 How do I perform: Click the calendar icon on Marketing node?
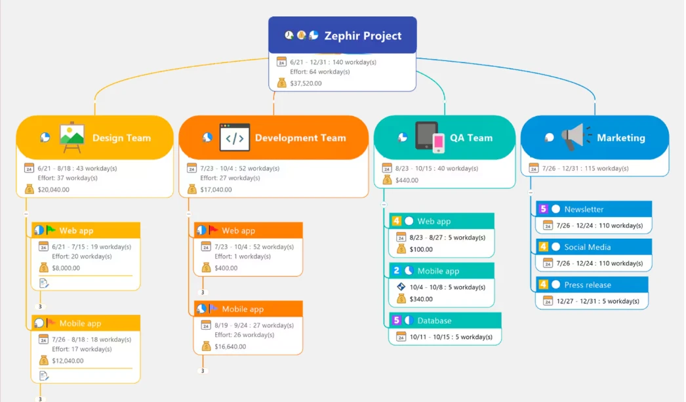(533, 168)
